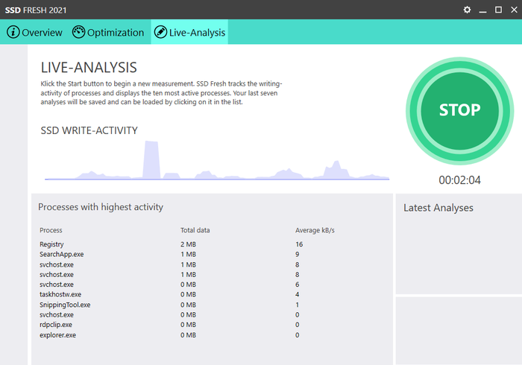Screen dimensions: 522x365
Task: Select the Live-Analysis tab label
Action: click(197, 33)
